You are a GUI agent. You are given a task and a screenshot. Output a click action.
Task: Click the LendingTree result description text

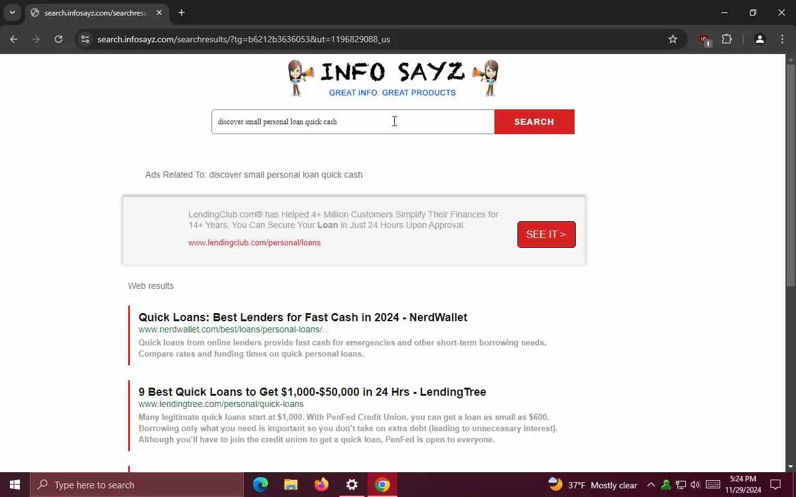pos(348,429)
